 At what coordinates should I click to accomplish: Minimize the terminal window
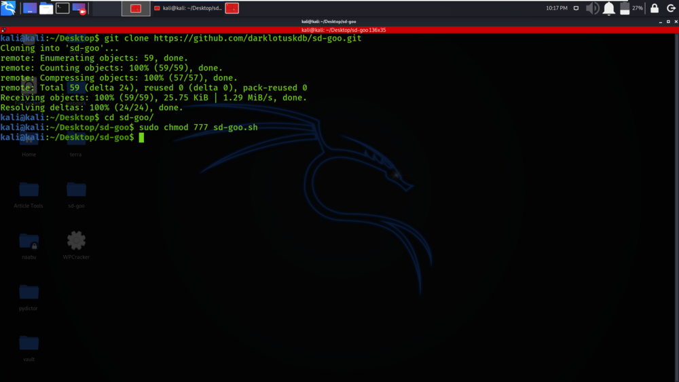(661, 22)
